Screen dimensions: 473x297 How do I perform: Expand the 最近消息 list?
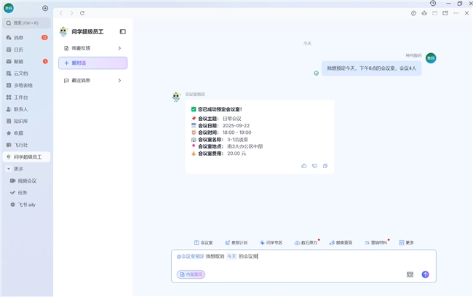[119, 80]
